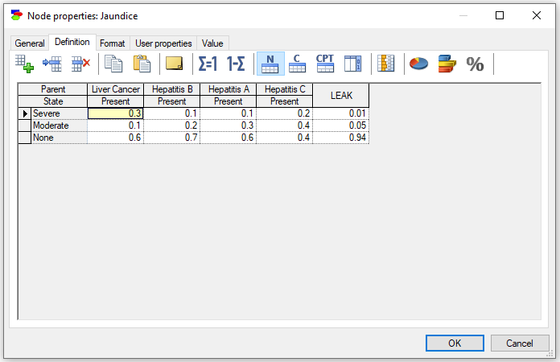The width and height of the screenshot is (560, 362).
Task: Click the Normalize Σ=1 icon
Action: [x=208, y=64]
